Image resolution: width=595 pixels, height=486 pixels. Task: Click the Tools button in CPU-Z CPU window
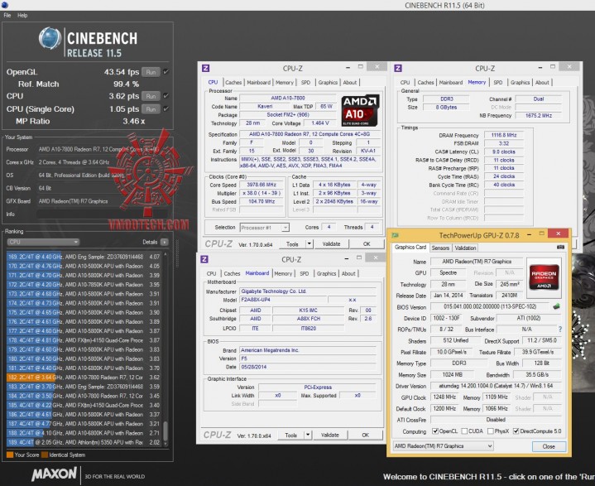click(292, 243)
